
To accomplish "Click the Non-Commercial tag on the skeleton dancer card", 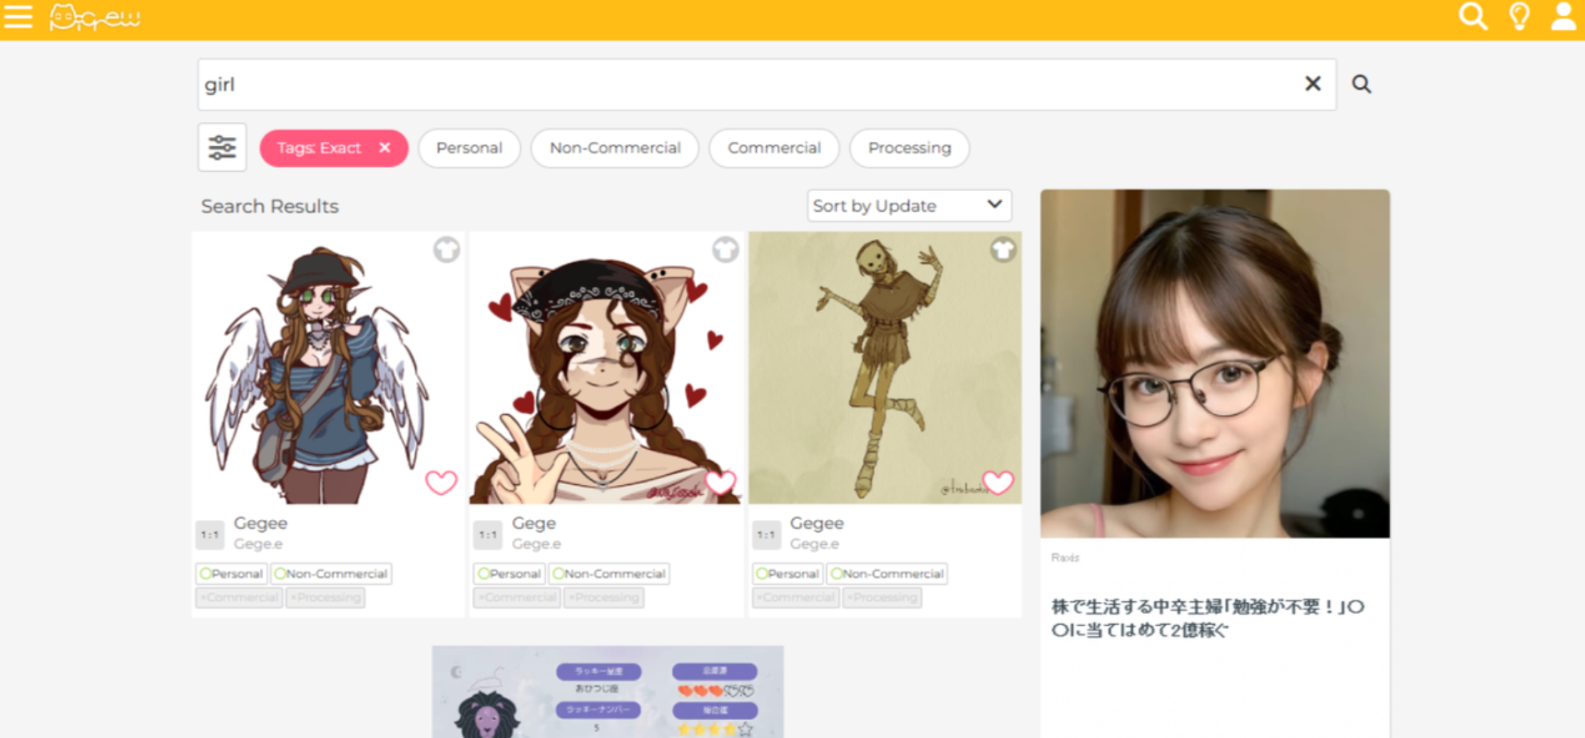I will (x=887, y=574).
